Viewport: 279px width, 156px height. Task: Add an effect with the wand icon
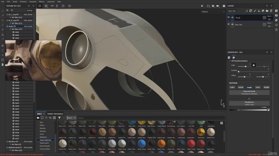(247, 11)
